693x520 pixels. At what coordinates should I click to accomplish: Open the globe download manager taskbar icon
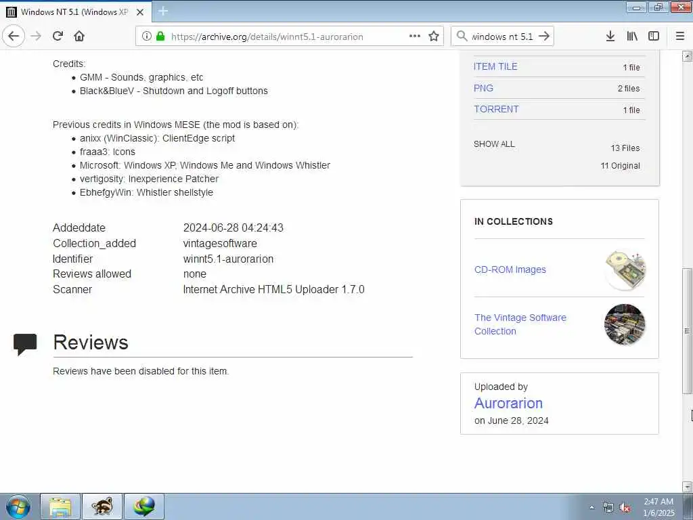pyautogui.click(x=144, y=506)
